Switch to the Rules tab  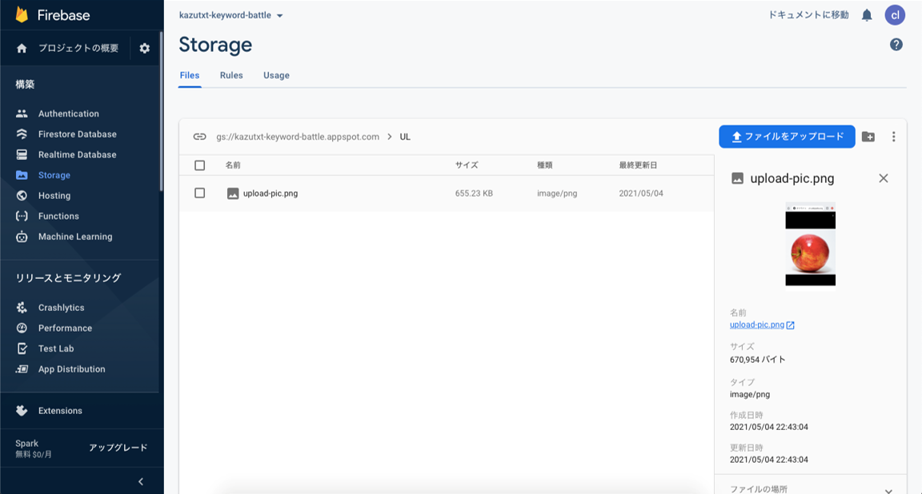point(231,75)
